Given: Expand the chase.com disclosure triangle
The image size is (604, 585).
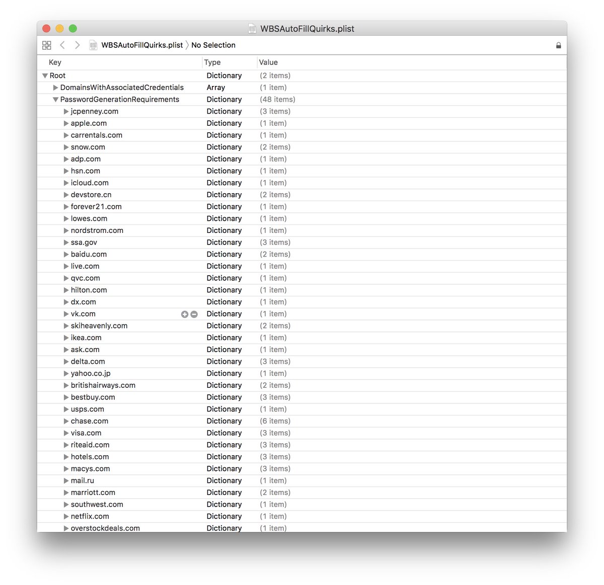Looking at the screenshot, I should pos(66,421).
